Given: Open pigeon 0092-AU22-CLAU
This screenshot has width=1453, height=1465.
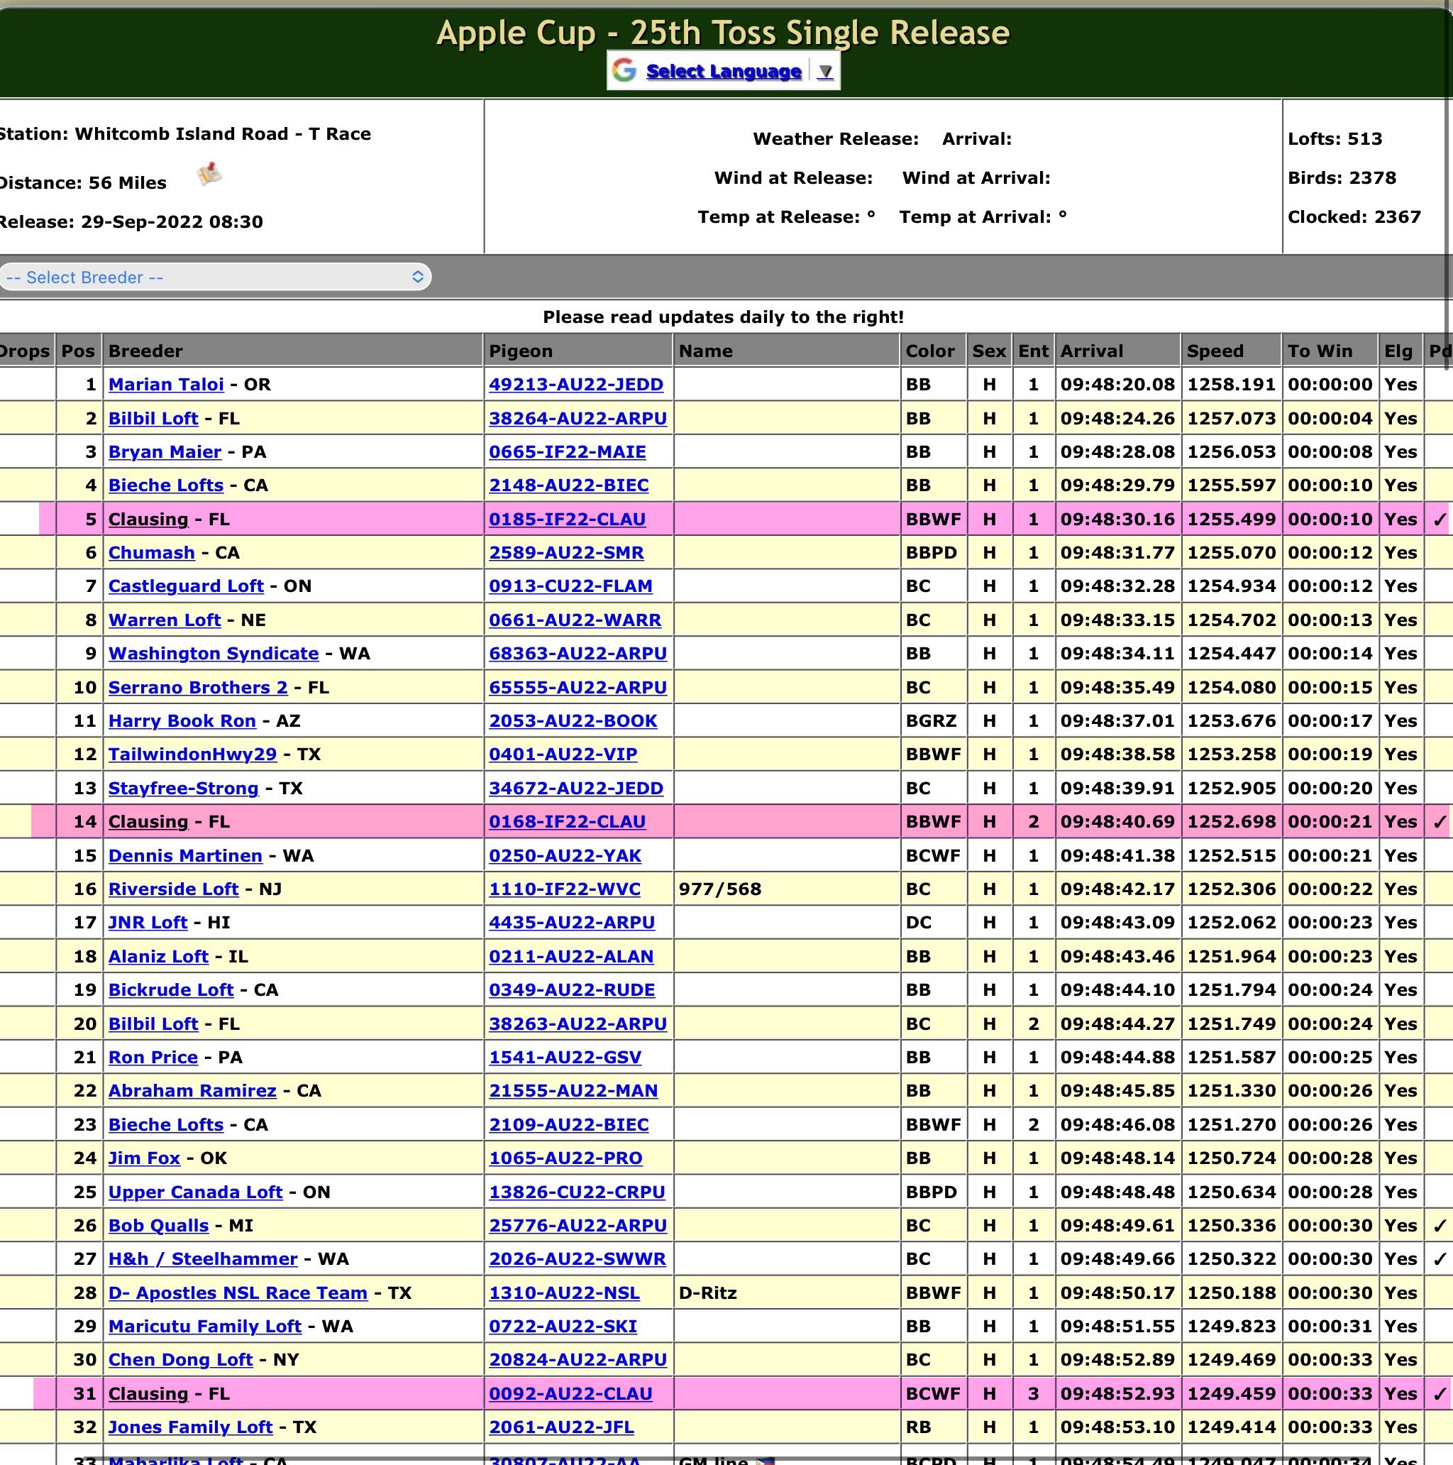Looking at the screenshot, I should pos(570,1395).
